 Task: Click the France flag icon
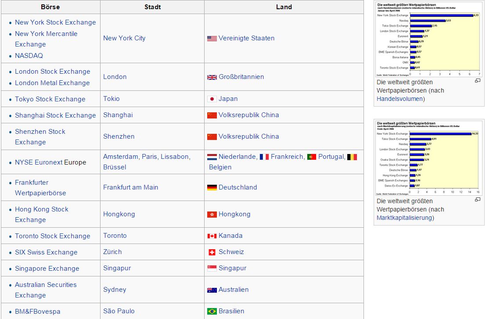click(264, 157)
